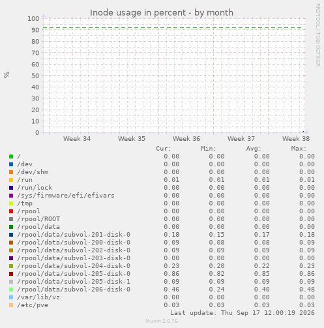Click the Week 36 axis label
Screen dimensions: 324x328
(x=186, y=139)
